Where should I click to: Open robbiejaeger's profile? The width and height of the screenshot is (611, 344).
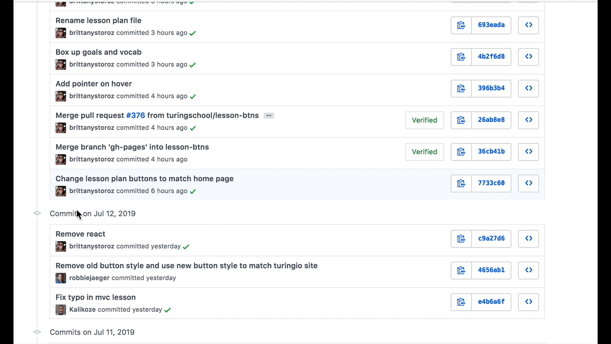(89, 278)
